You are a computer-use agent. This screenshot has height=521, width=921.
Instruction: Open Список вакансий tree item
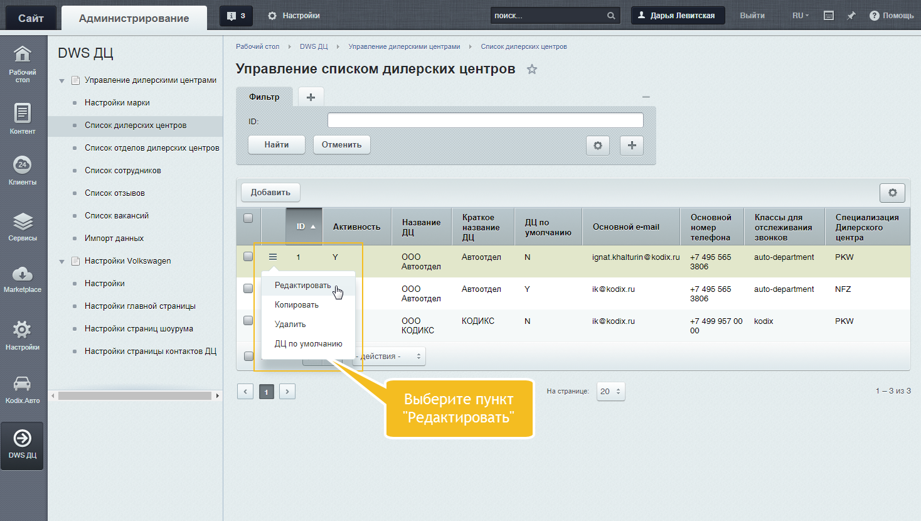pyautogui.click(x=117, y=216)
